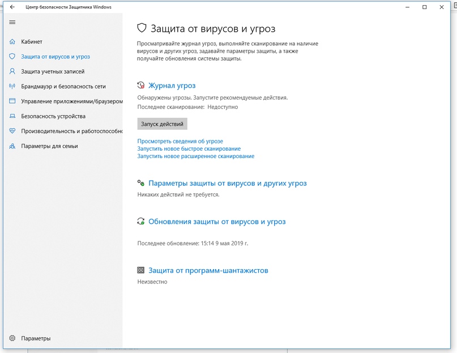457x353 pixels.
Task: Open Защита учетных записей section
Action: coord(53,71)
